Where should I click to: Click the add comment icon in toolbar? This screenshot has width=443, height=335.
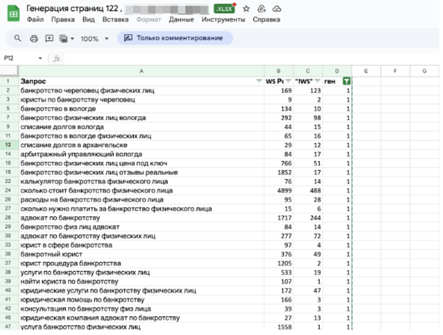[49, 38]
